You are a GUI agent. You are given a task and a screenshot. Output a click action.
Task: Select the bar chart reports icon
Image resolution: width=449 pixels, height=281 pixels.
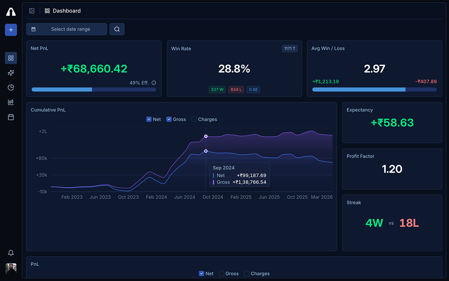(x=11, y=102)
